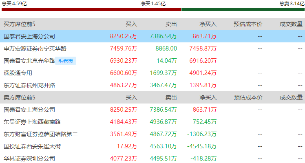The width and height of the screenshot is (305, 163).
Task: Click the 4495.51万 sell amount
Action: coord(163,159)
